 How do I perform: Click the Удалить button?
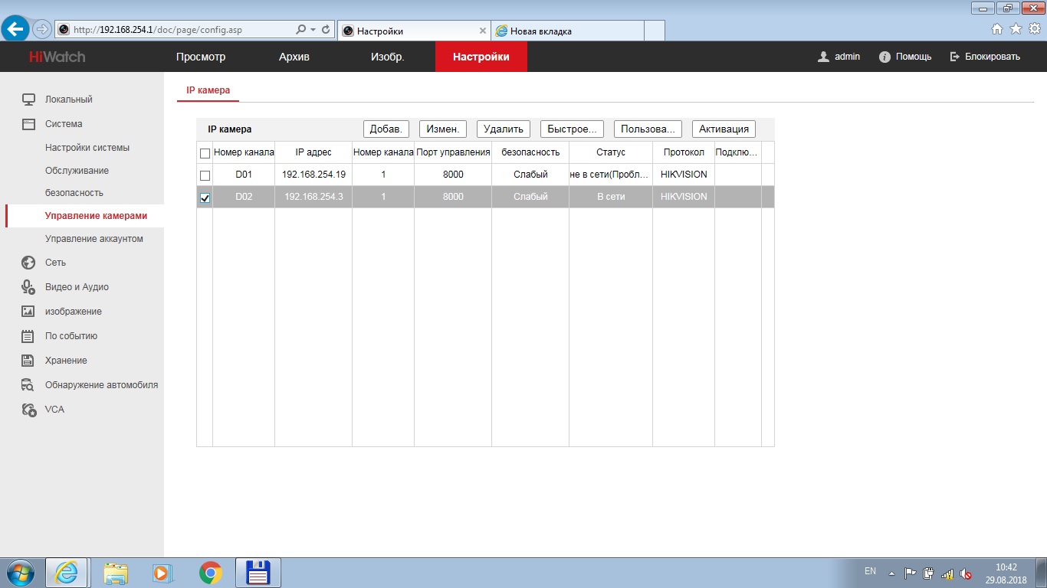[x=504, y=129]
